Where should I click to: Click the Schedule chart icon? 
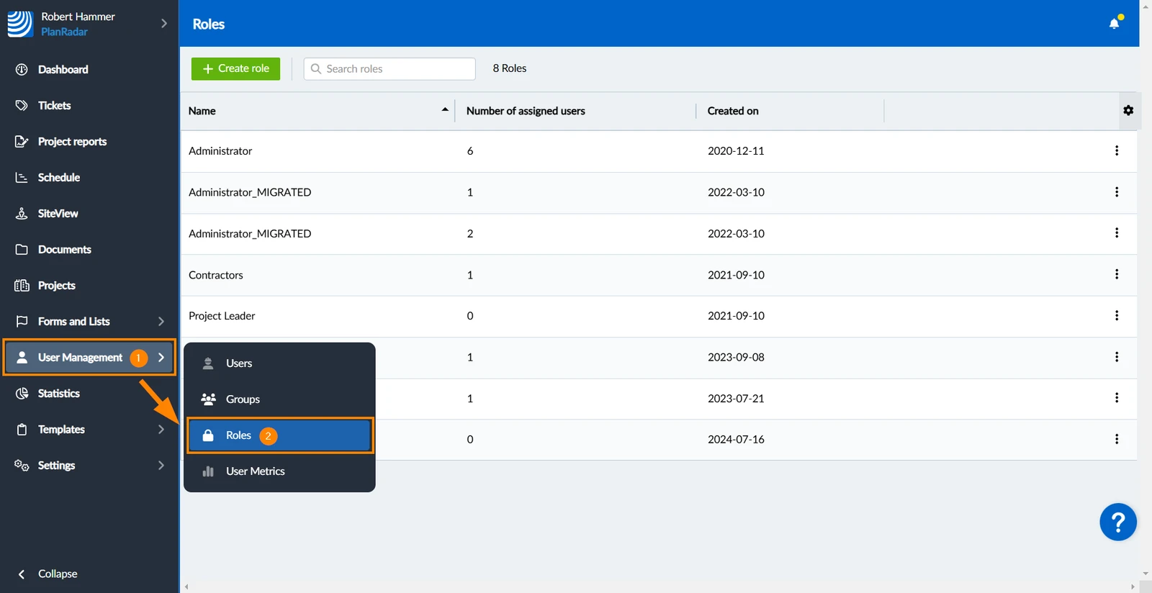pyautogui.click(x=22, y=177)
